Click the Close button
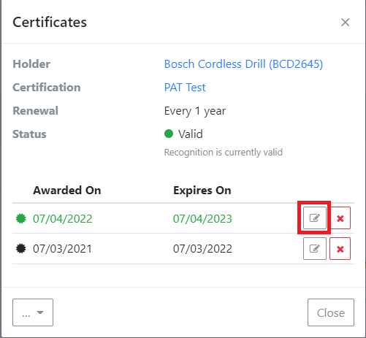The height and width of the screenshot is (338, 366). 331,312
